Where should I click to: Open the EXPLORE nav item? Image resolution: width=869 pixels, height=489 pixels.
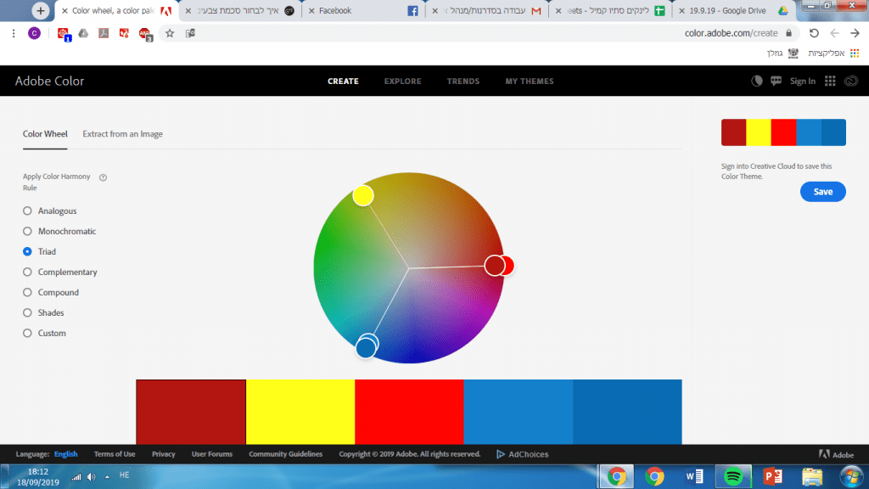click(403, 81)
